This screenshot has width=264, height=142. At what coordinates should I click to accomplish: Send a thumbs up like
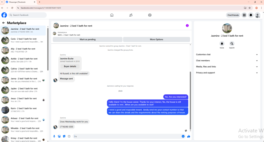(x=188, y=136)
